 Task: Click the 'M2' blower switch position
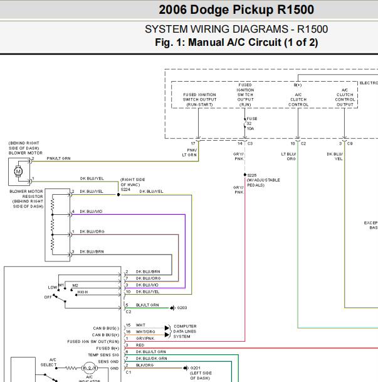pos(75,285)
